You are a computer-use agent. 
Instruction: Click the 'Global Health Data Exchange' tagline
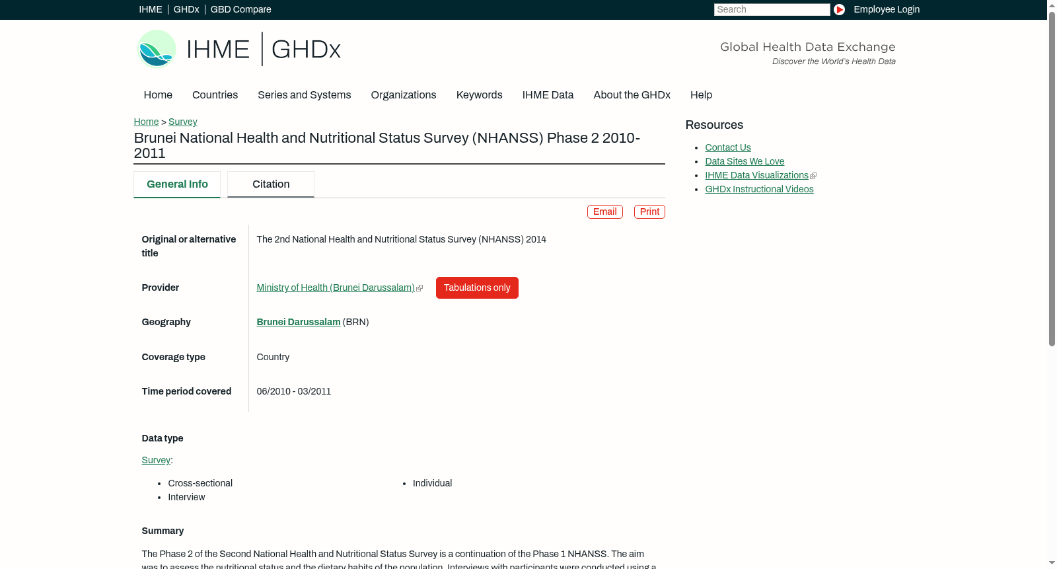point(807,47)
